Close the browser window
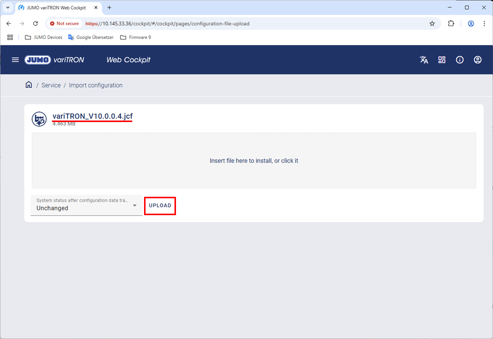 [484, 8]
